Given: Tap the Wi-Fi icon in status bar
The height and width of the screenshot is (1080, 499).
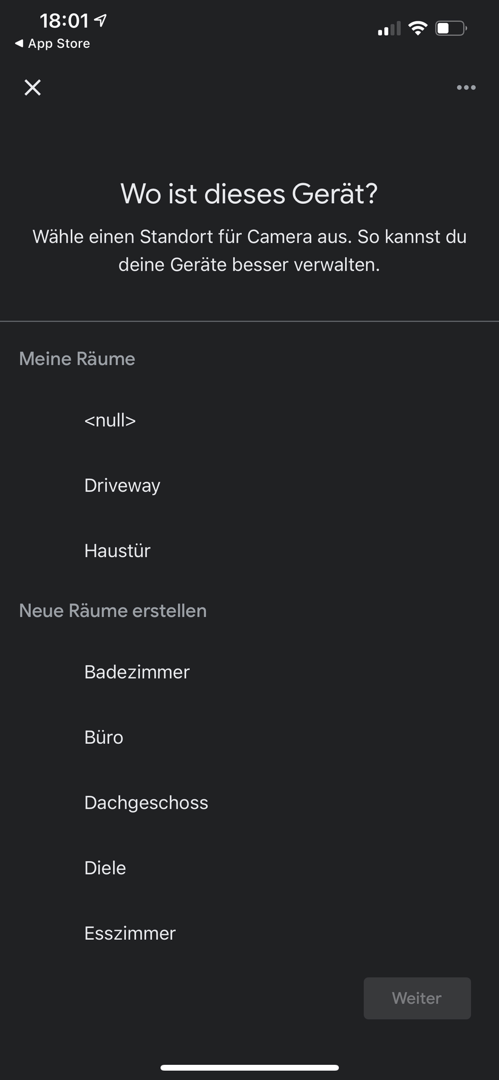Looking at the screenshot, I should [418, 28].
